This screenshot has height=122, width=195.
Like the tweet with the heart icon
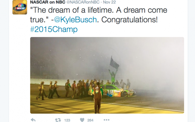82,120
